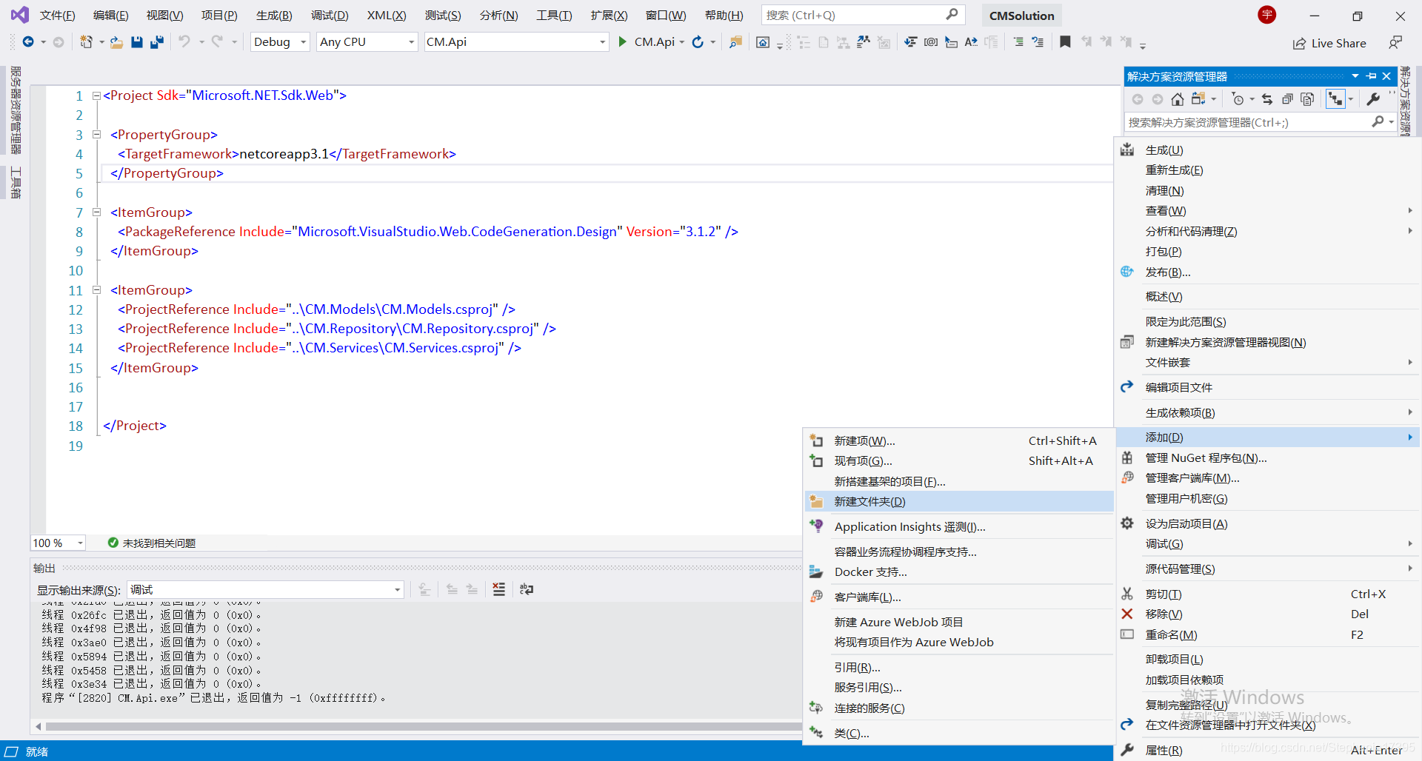Viewport: 1422px width, 761px height.
Task: Open 服务器资源管理器 side tab
Action: pos(16,110)
